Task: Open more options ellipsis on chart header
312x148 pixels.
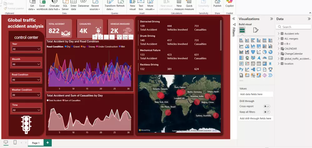Action: click(131, 37)
